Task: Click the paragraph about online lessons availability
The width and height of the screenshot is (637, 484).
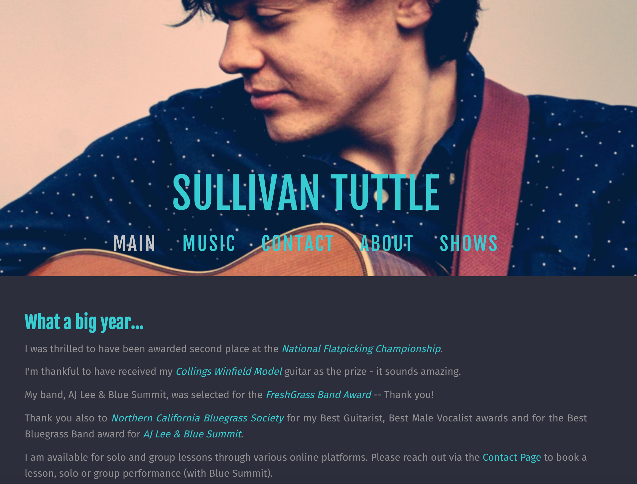Action: (306, 465)
